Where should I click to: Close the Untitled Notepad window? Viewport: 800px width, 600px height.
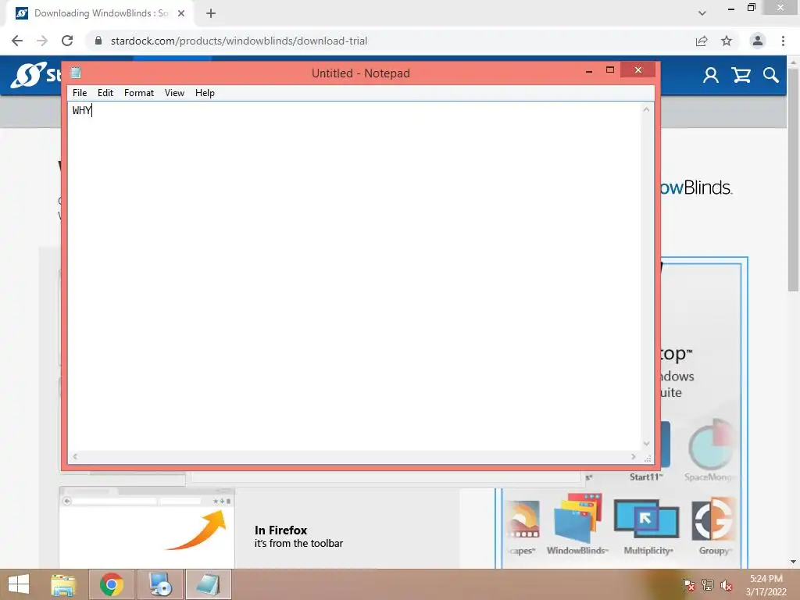[x=637, y=70]
